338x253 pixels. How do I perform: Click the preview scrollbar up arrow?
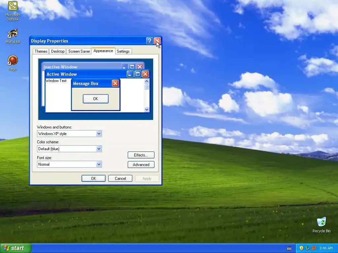[x=147, y=81]
